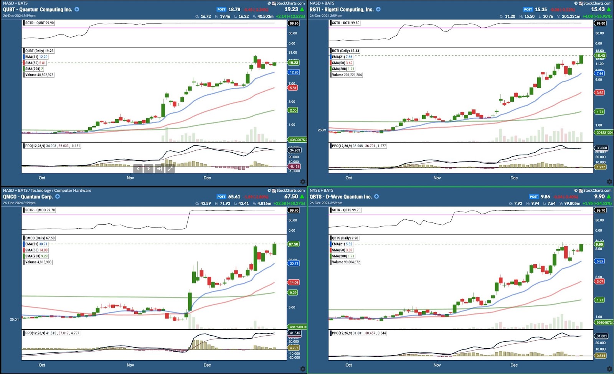The image size is (614, 374).
Task: Open settings gear on QUBT chart
Action: (303, 181)
